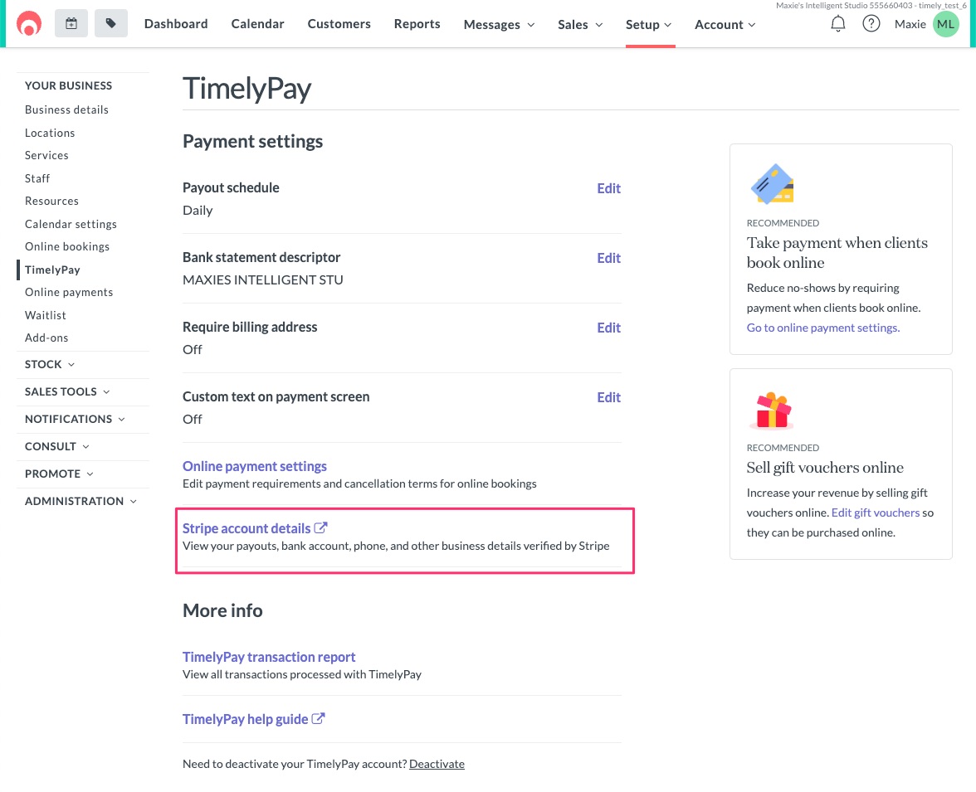Viewport: 976px width, 792px height.
Task: Open the add appointment calendar icon button
Action: click(x=71, y=24)
